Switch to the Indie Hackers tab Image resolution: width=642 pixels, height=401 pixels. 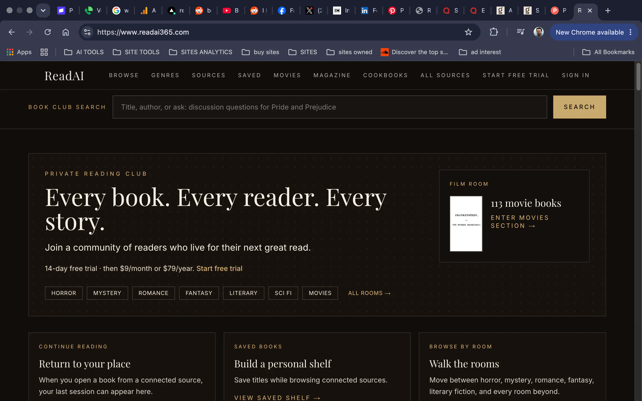[341, 10]
